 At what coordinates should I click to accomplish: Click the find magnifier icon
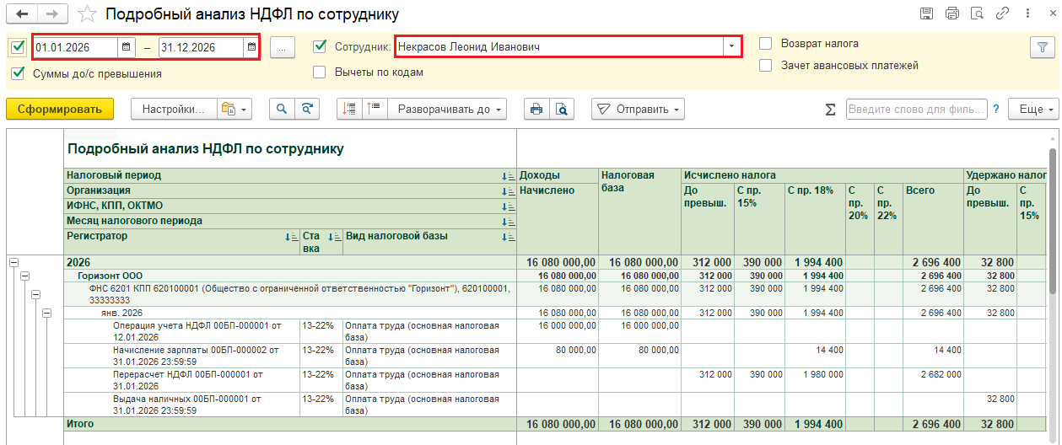pos(282,110)
